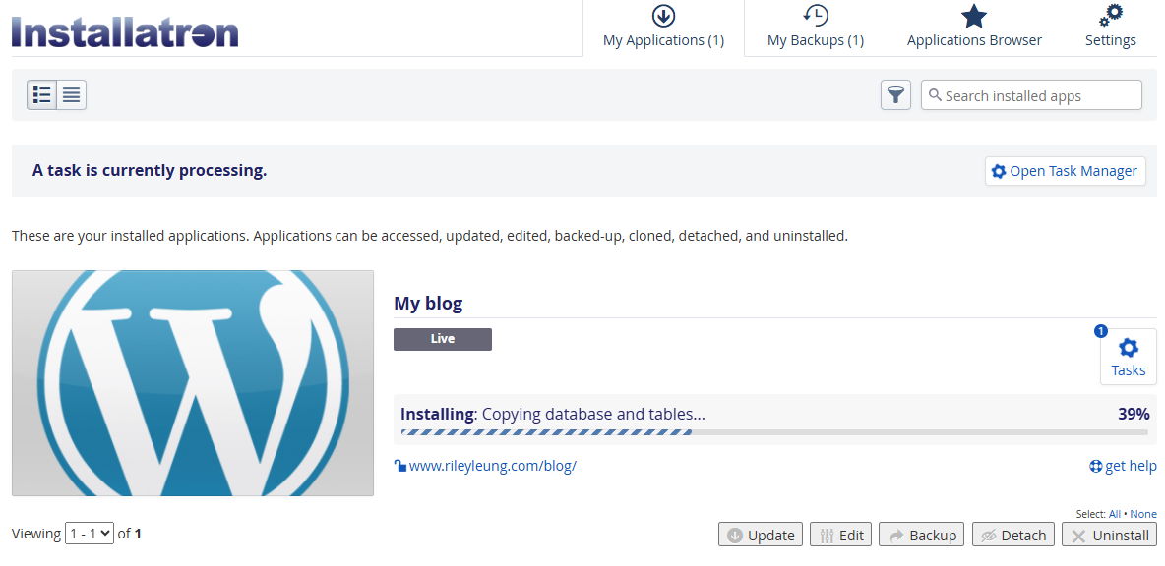Open Settings gears icon
This screenshot has width=1165, height=566.
pyautogui.click(x=1110, y=17)
